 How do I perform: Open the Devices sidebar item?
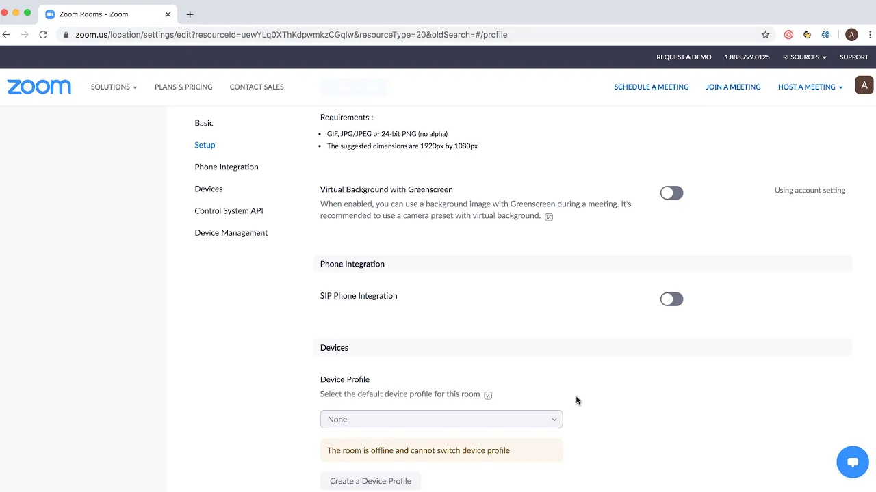click(x=209, y=189)
